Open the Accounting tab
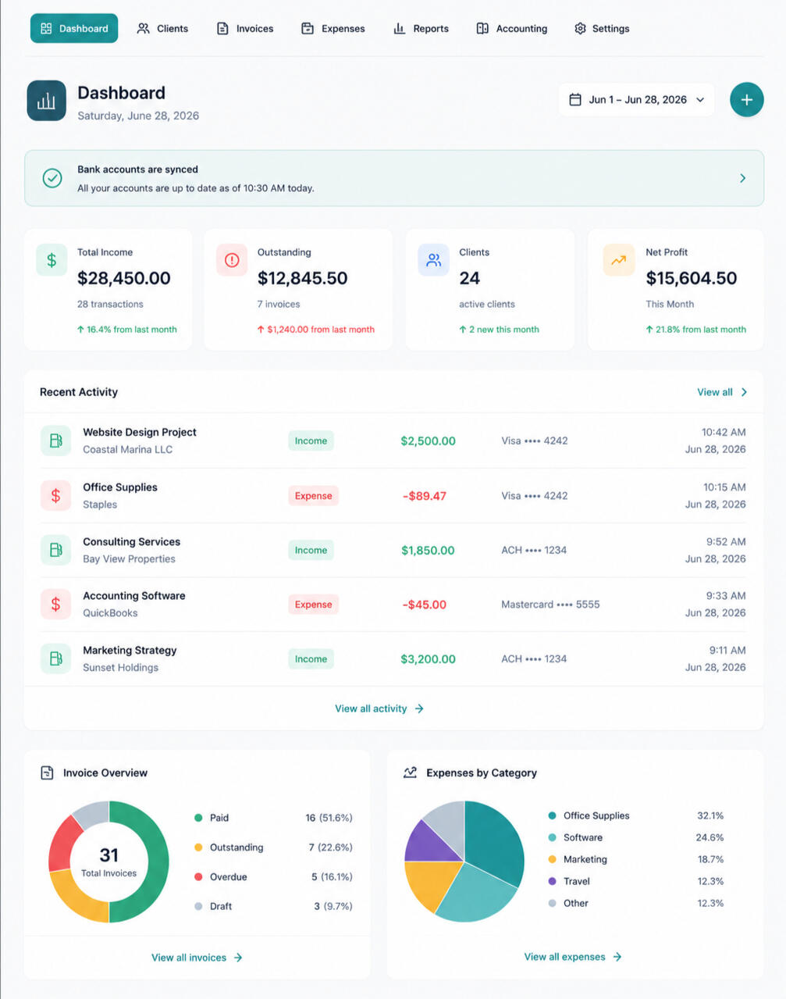This screenshot has height=999, width=786. point(512,28)
